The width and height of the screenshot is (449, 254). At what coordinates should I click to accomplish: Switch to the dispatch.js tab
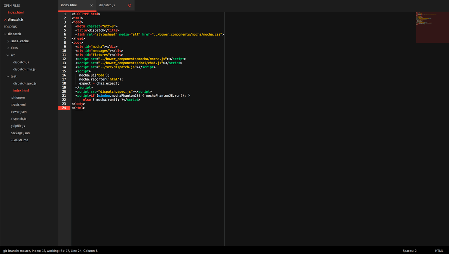click(107, 5)
